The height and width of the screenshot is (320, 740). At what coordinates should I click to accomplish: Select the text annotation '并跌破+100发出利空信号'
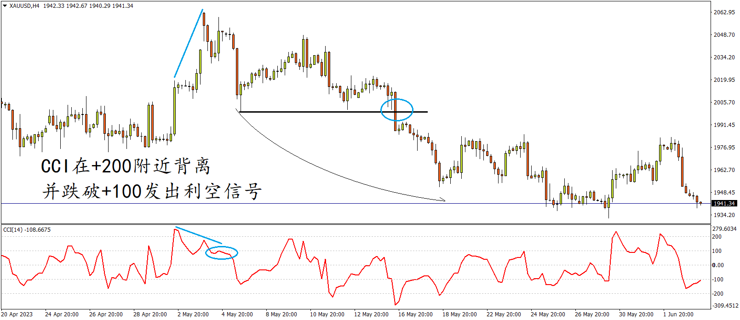tap(152, 191)
